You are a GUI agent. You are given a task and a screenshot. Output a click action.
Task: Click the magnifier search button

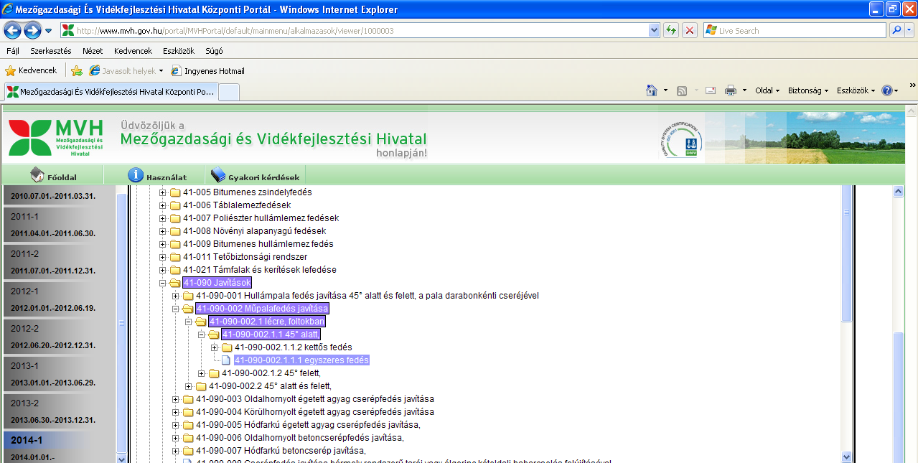[896, 30]
